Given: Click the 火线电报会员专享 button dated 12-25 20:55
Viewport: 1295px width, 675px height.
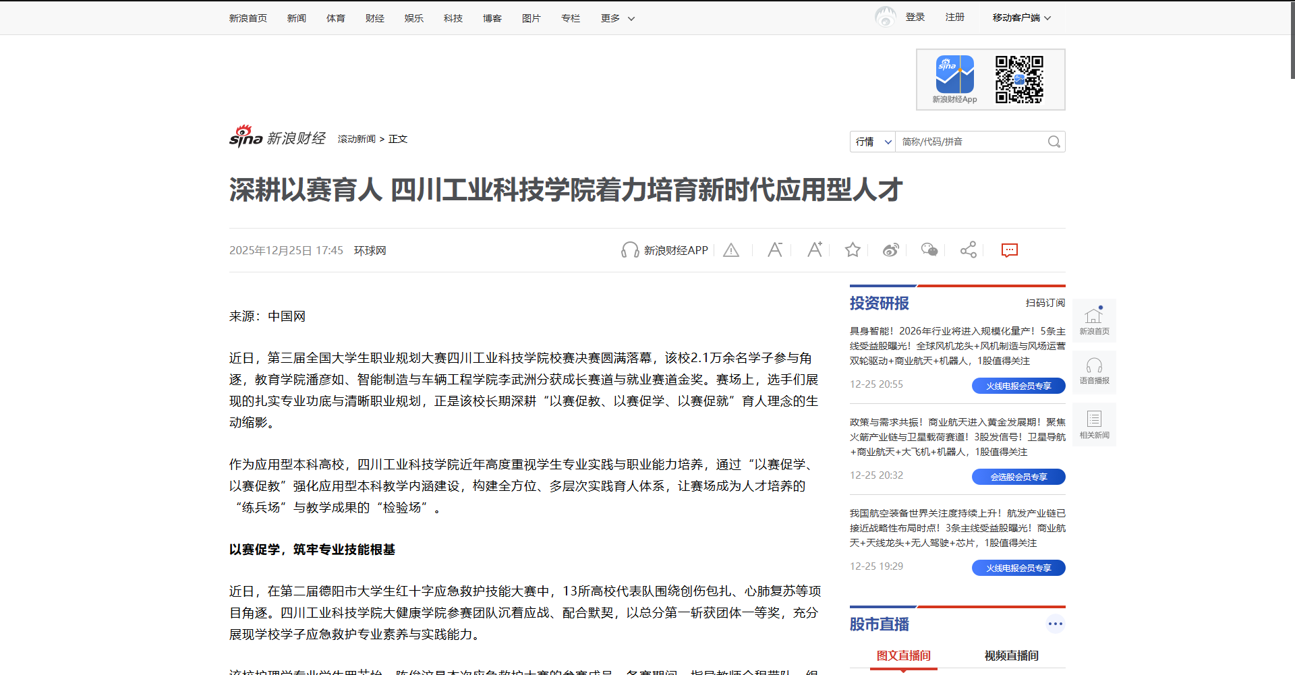Looking at the screenshot, I should (1018, 386).
